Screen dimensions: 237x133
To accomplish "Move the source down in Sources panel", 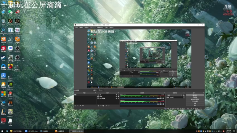I will 108,106.
